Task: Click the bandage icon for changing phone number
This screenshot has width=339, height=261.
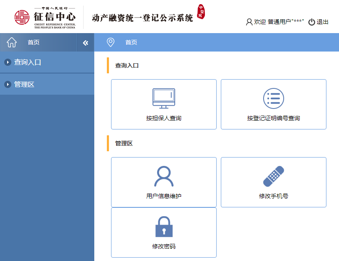Action: point(273,176)
